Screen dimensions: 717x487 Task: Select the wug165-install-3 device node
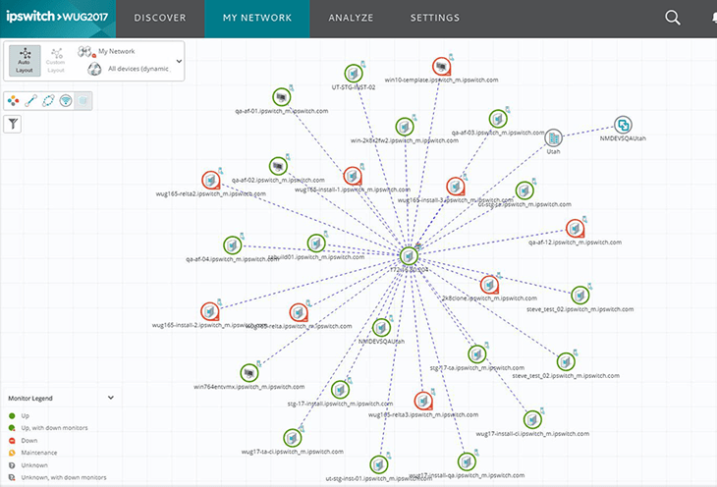(456, 187)
